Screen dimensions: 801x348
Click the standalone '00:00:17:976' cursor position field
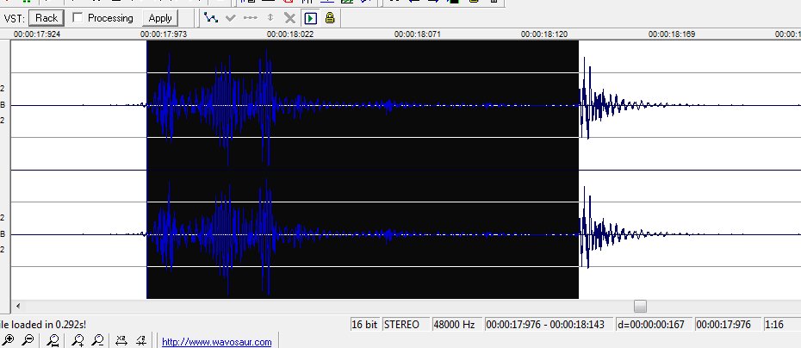coord(728,325)
